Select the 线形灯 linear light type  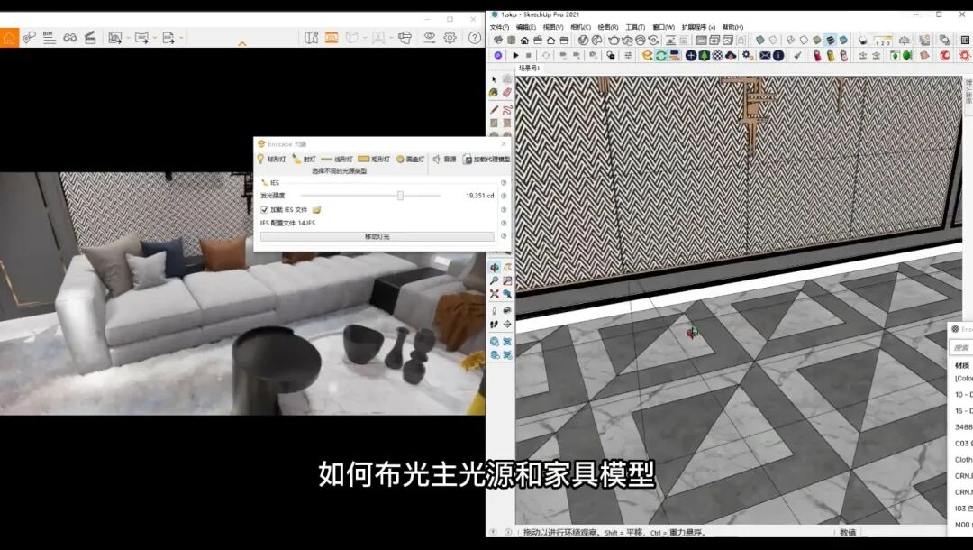[x=337, y=160]
